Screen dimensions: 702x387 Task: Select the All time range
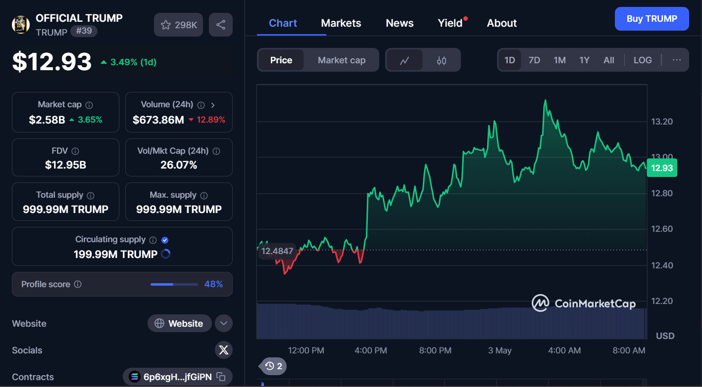[609, 60]
